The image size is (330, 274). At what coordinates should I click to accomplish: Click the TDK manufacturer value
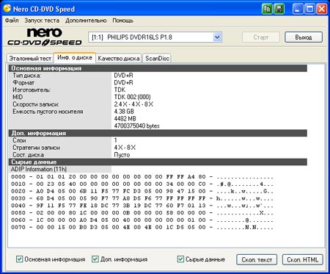[x=120, y=90]
